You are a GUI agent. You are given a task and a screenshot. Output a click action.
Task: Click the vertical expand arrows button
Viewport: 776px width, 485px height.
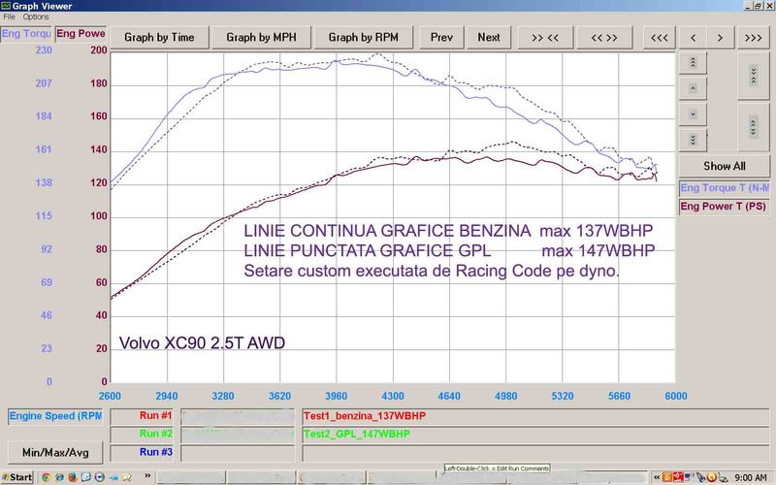pos(754,127)
